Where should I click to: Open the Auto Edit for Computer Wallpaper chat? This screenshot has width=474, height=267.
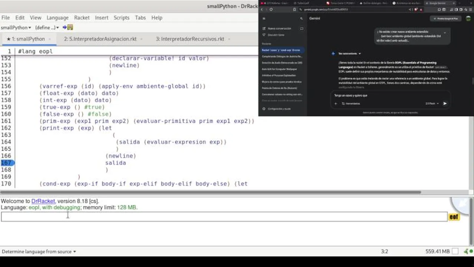point(280,69)
